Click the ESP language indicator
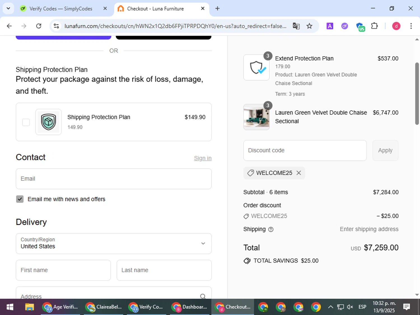The width and height of the screenshot is (420, 315). click(362, 307)
